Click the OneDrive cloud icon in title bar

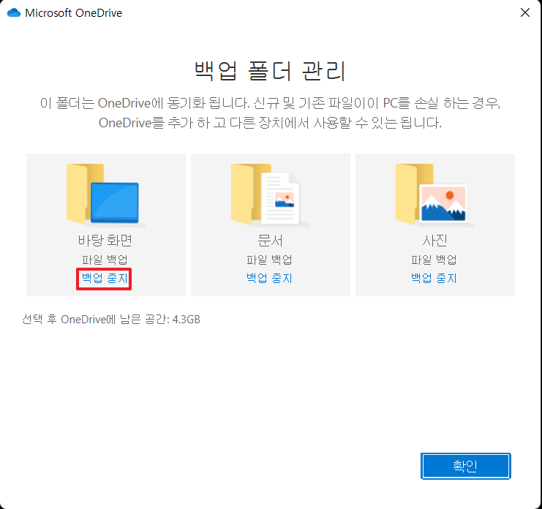tap(14, 13)
